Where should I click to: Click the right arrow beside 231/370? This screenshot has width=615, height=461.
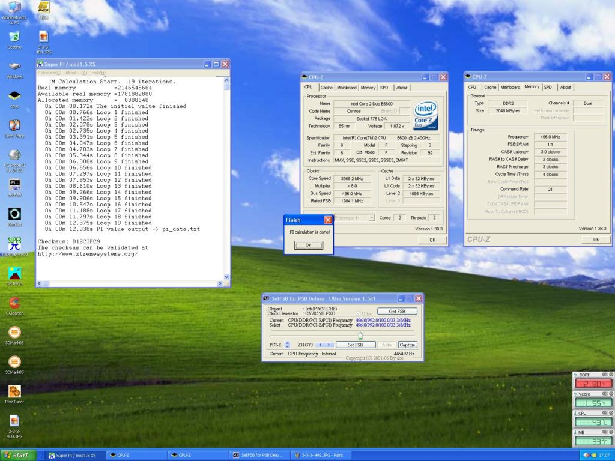[329, 345]
